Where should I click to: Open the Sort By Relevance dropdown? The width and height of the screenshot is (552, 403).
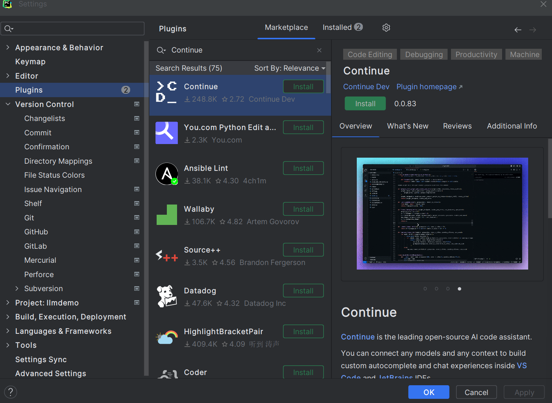pos(289,68)
